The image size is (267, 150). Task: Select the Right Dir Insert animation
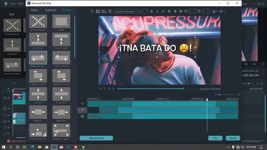coord(61,76)
